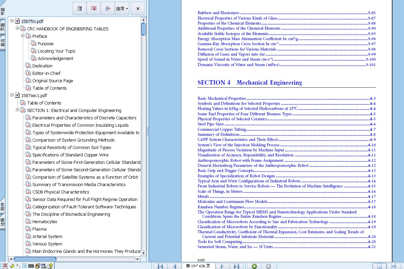
Task: Select the Hematocytes bookmark
Action: (45, 221)
